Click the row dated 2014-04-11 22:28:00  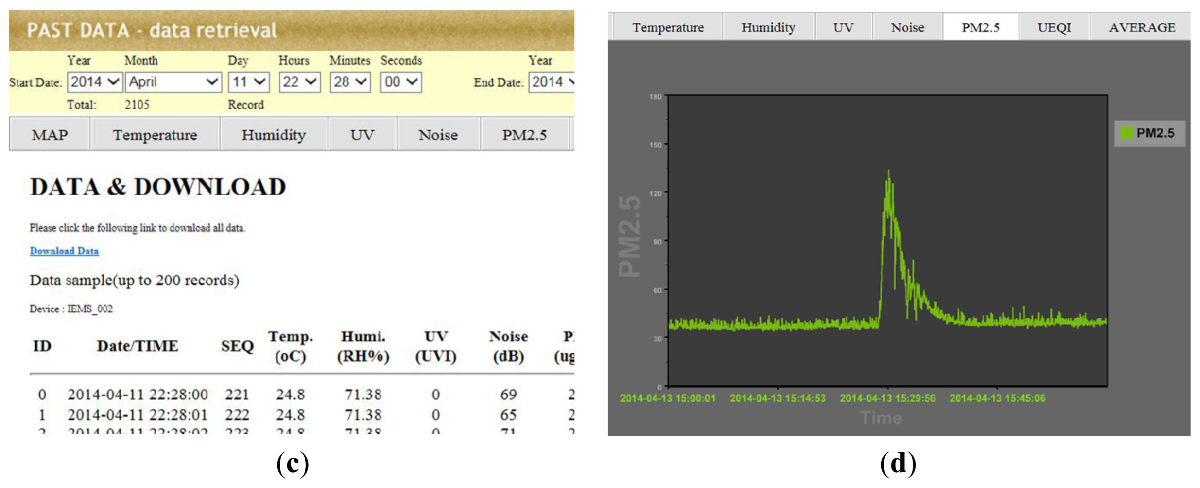click(x=302, y=394)
